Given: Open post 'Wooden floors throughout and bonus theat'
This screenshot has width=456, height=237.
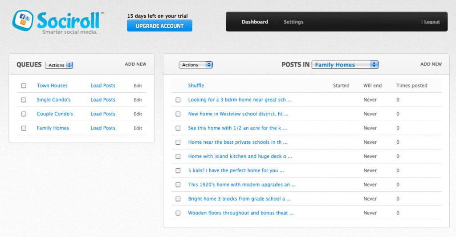Looking at the screenshot, I should coord(241,213).
